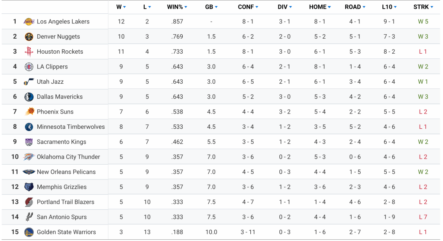Open the Minnesota Timberwolves team page
The image size is (443, 241).
pyautogui.click(x=71, y=127)
